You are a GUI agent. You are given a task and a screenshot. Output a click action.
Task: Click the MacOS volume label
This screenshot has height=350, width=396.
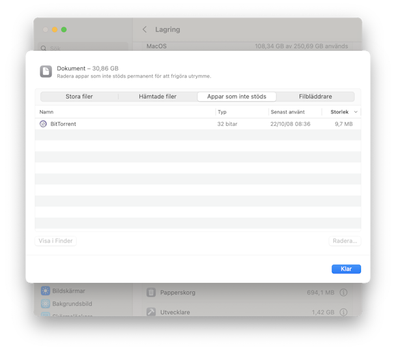point(156,46)
